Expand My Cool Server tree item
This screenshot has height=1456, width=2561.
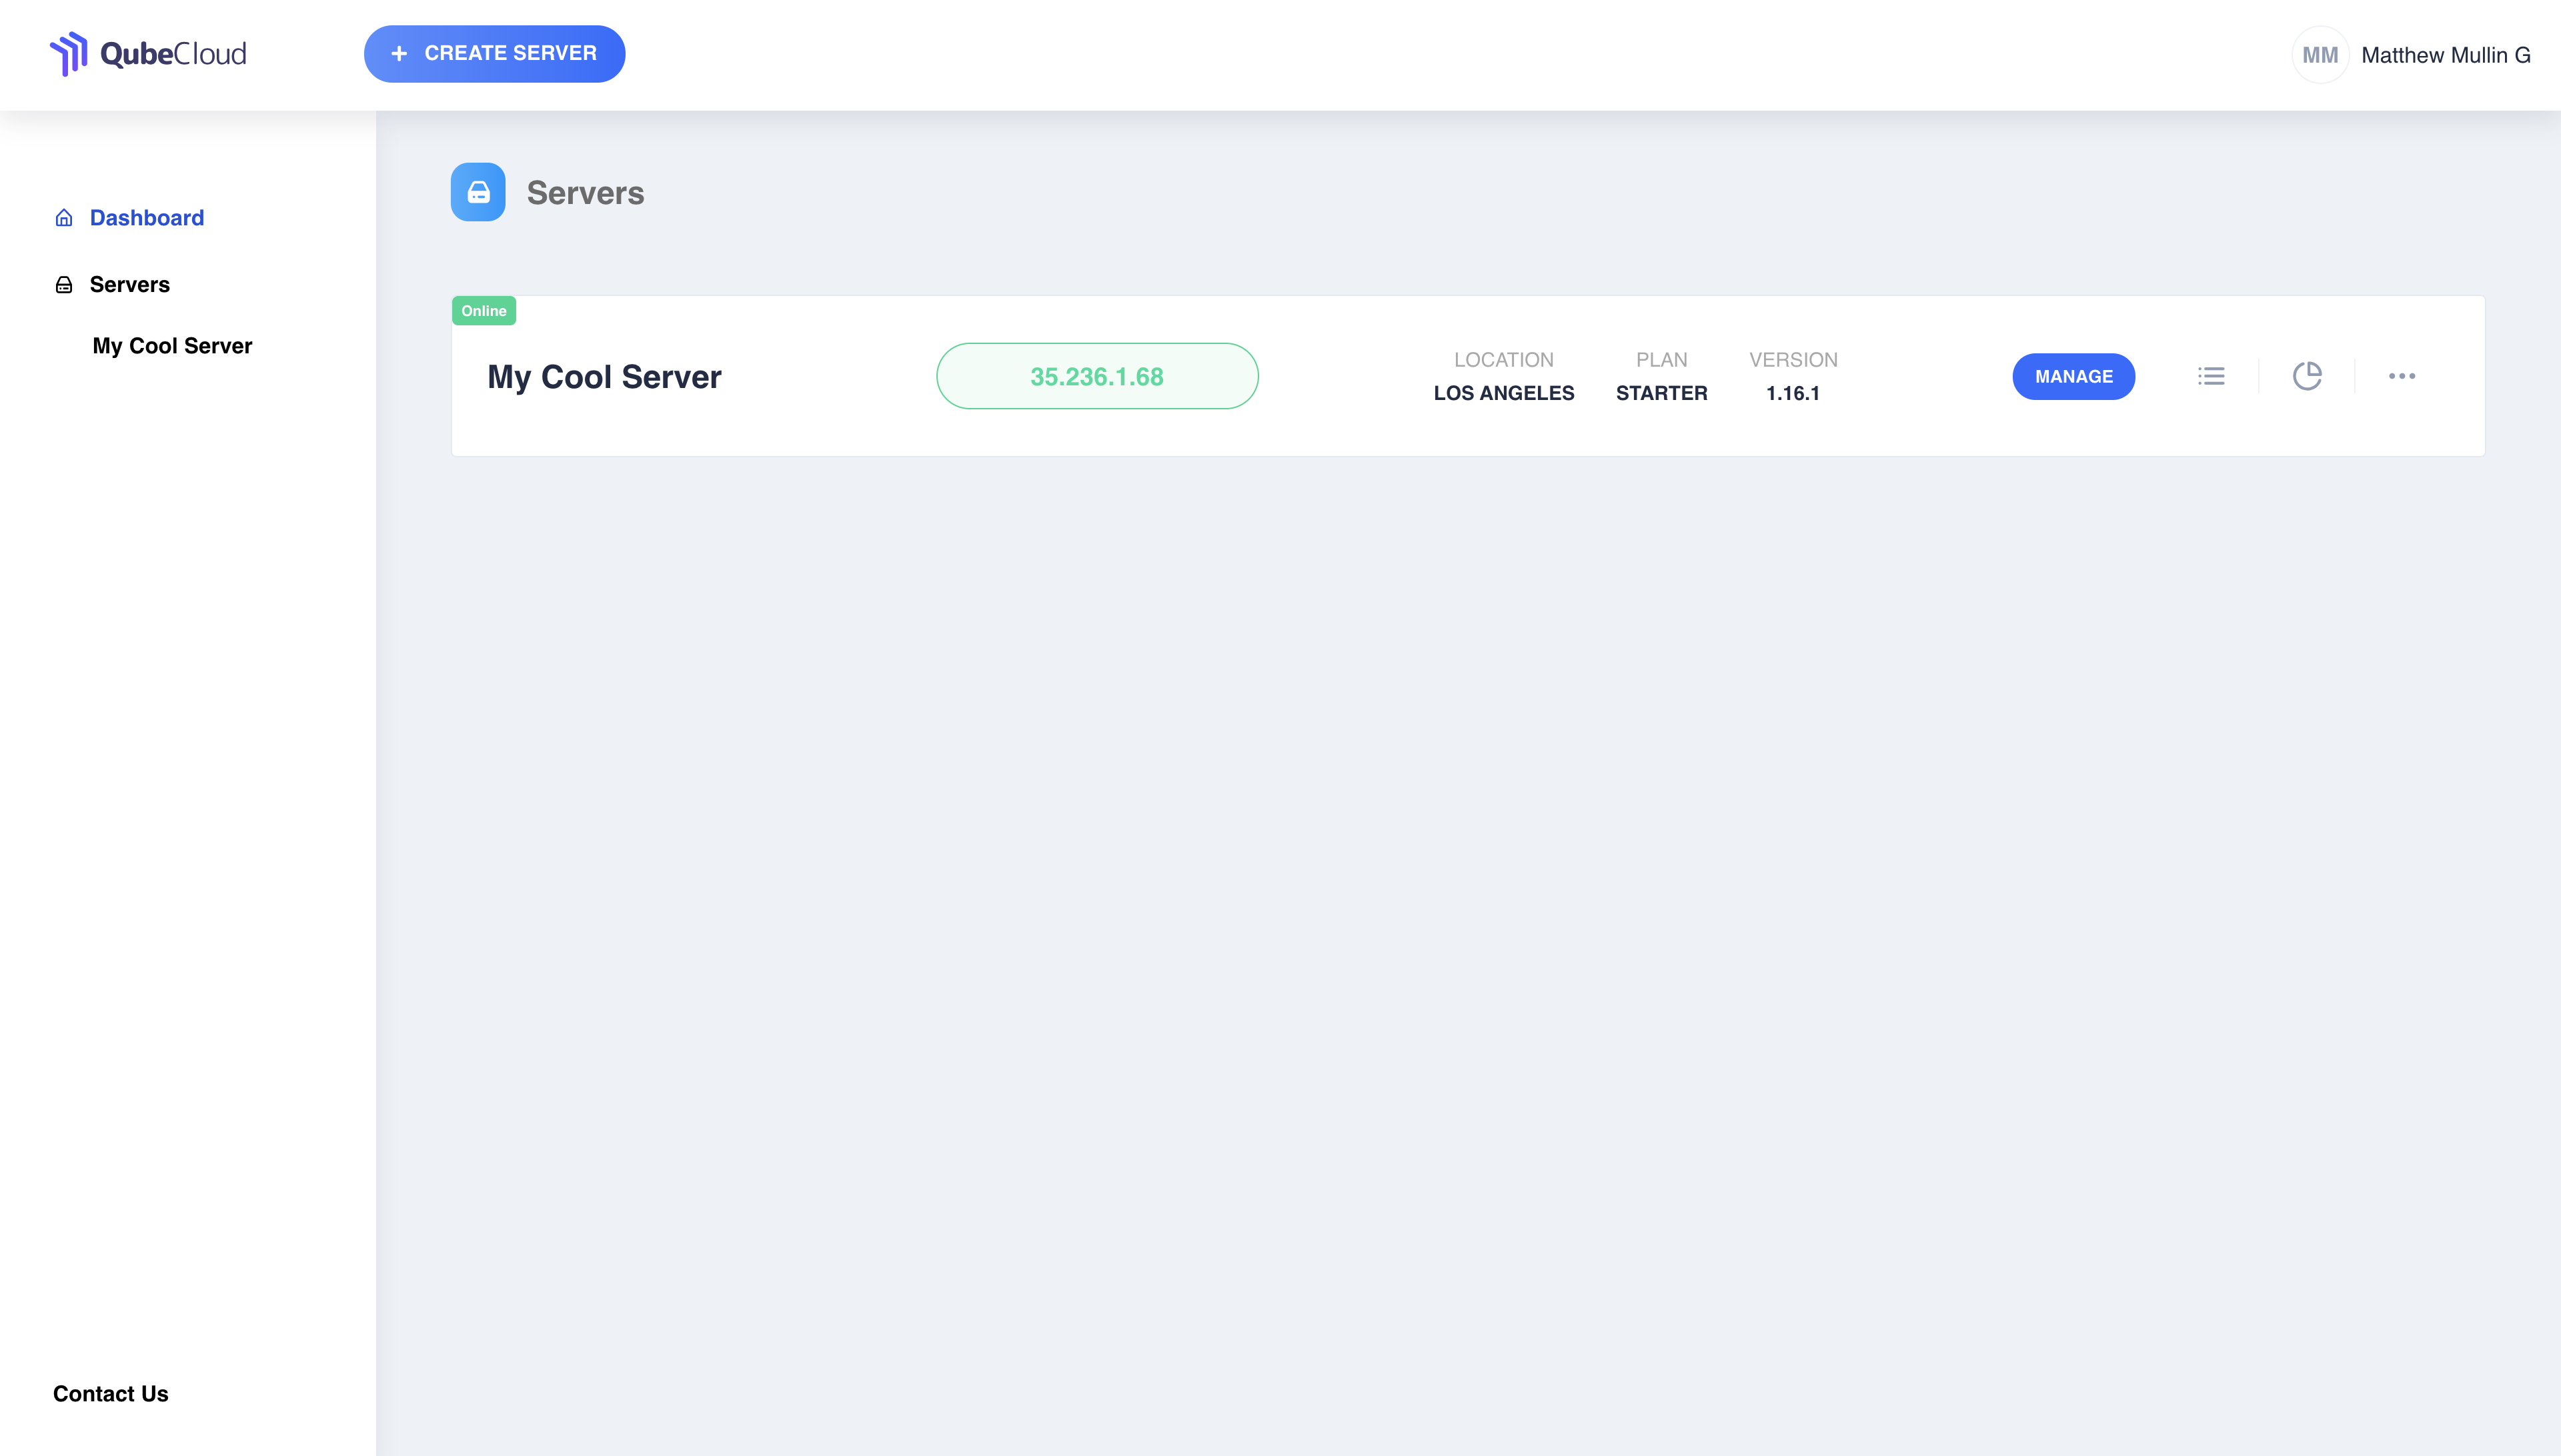(172, 345)
